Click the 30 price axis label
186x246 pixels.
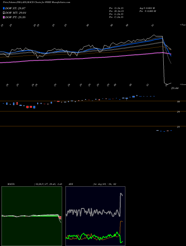178,102
